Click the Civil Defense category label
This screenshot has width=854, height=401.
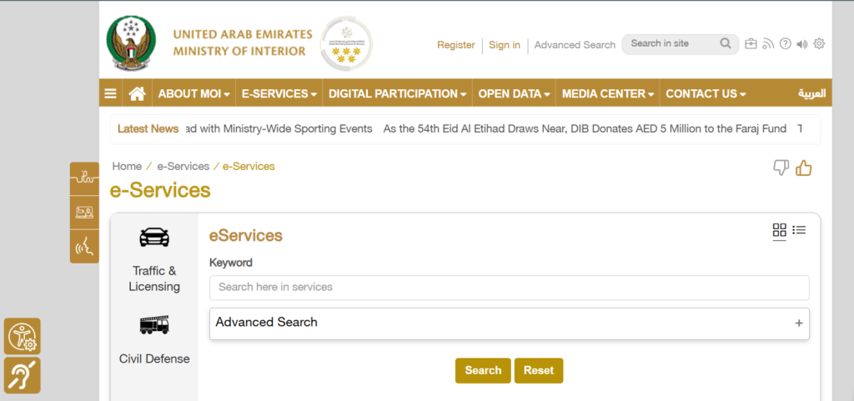(x=154, y=359)
